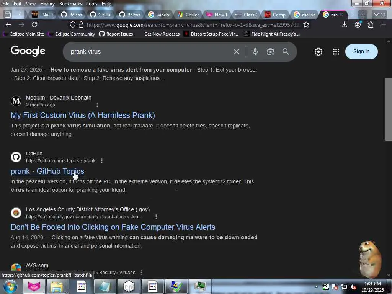
Task: Reload the current page
Action: 34,24
